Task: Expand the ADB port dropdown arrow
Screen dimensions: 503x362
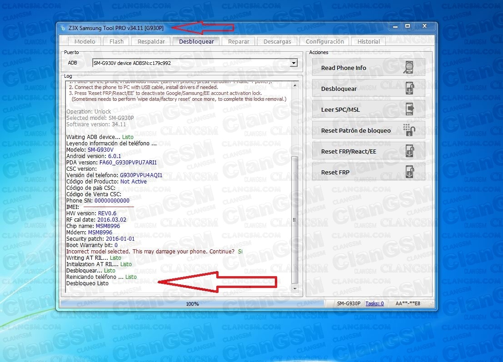Action: (294, 63)
